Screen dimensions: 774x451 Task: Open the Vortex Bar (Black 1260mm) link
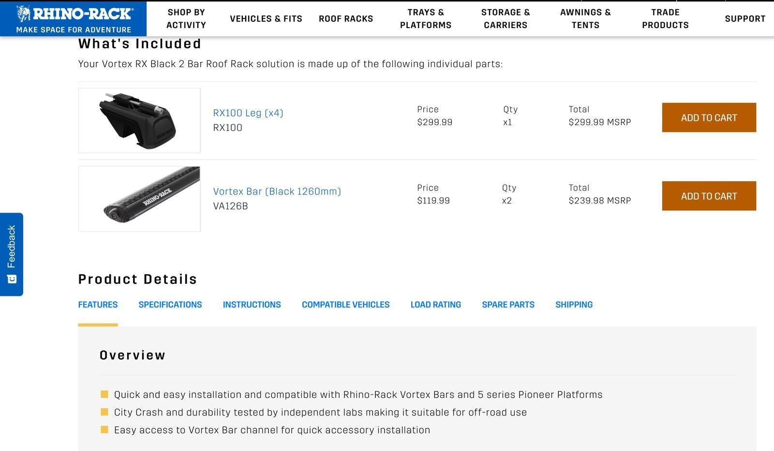tap(277, 191)
